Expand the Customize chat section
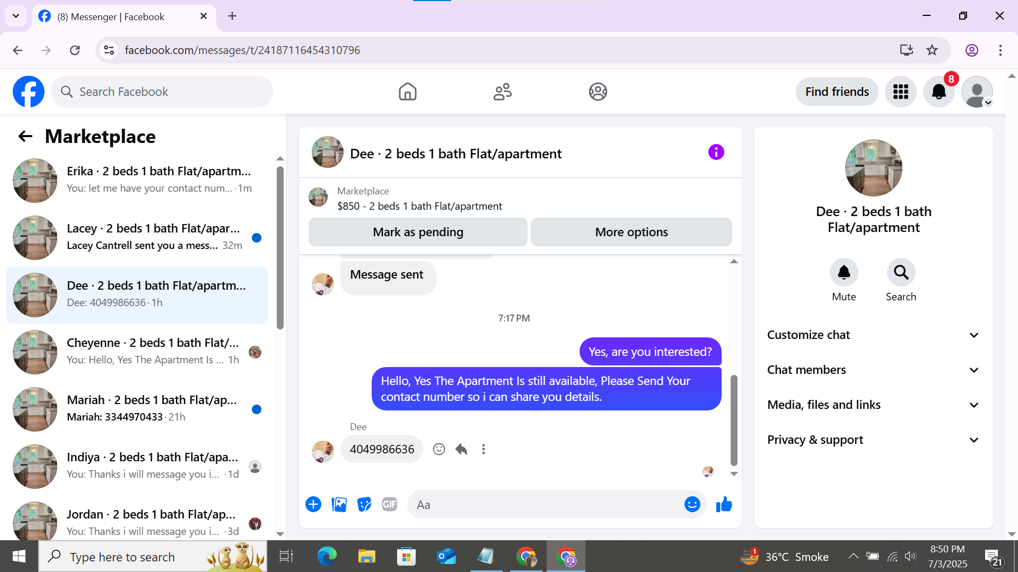This screenshot has width=1018, height=572. [x=873, y=335]
